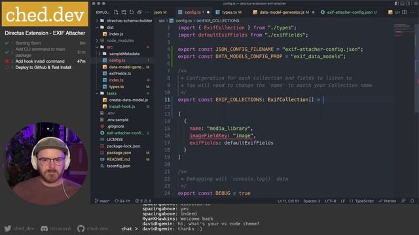Change end of line sequence LF

click(x=342, y=201)
